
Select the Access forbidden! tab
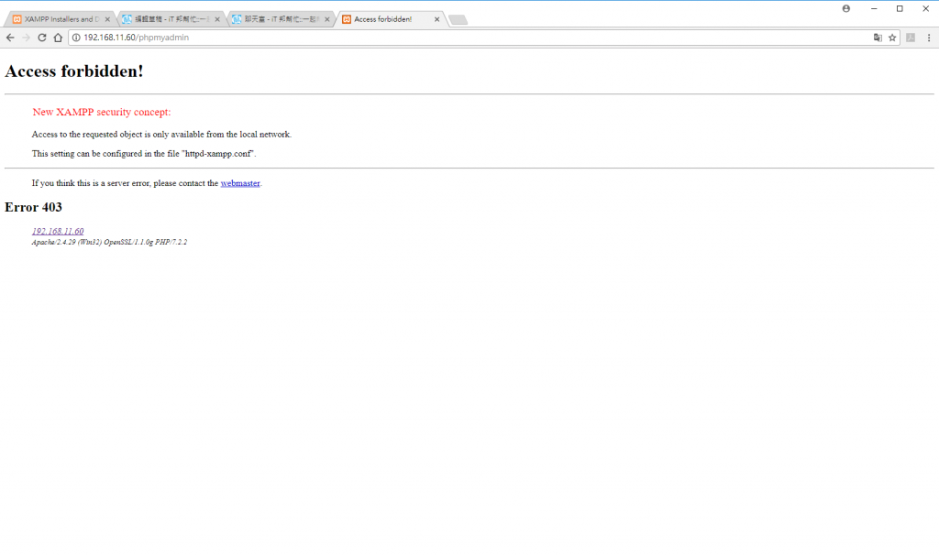point(391,19)
